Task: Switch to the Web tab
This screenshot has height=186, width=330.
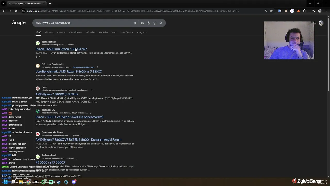Action: point(114,32)
